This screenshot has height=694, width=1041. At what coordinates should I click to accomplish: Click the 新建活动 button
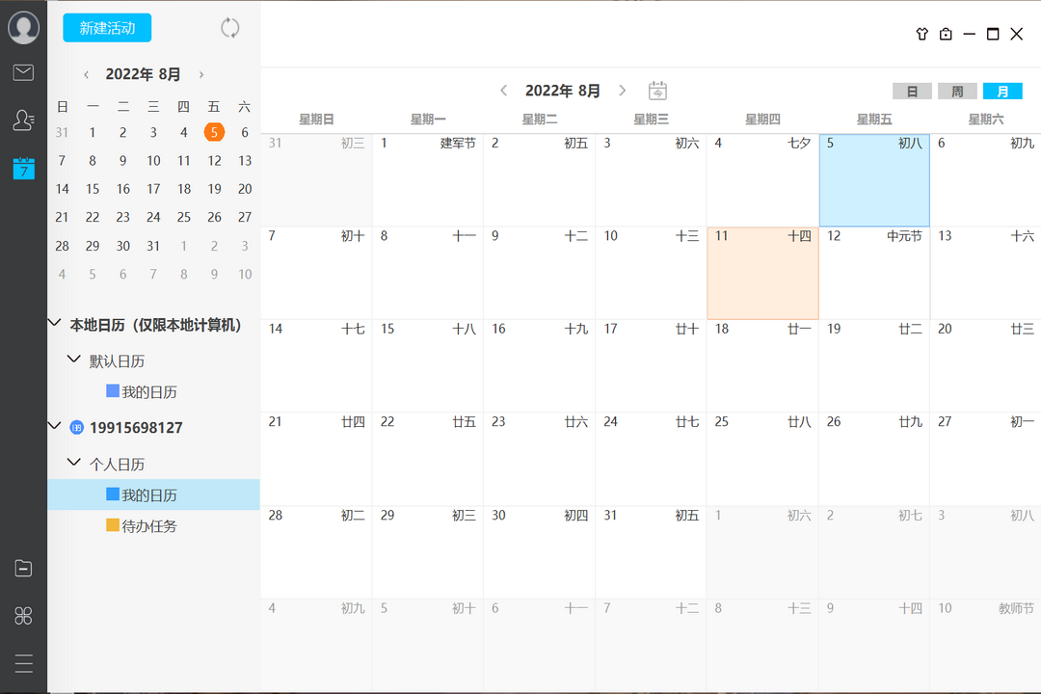[107, 28]
